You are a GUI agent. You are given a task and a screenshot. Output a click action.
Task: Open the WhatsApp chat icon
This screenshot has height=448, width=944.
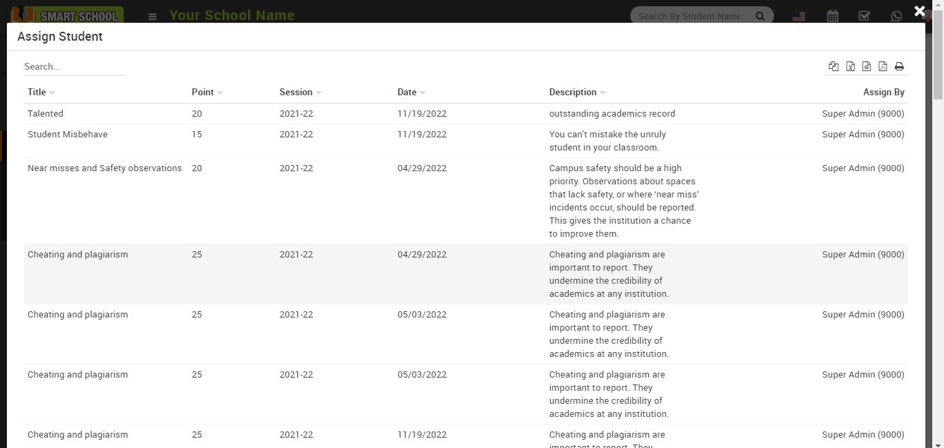(x=896, y=16)
